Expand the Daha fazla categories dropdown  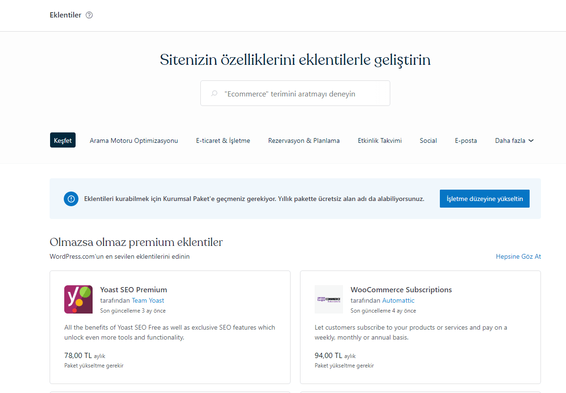[514, 140]
